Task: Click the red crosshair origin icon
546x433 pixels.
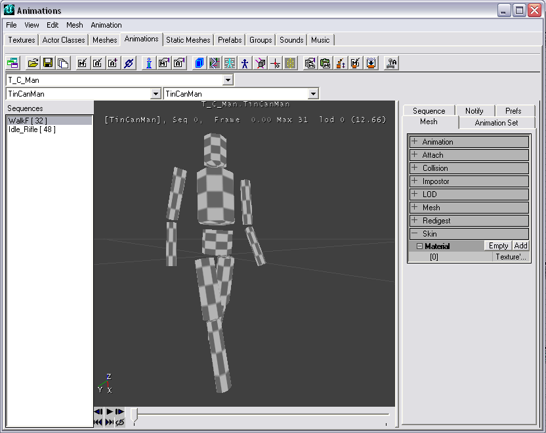Action: pyautogui.click(x=276, y=63)
